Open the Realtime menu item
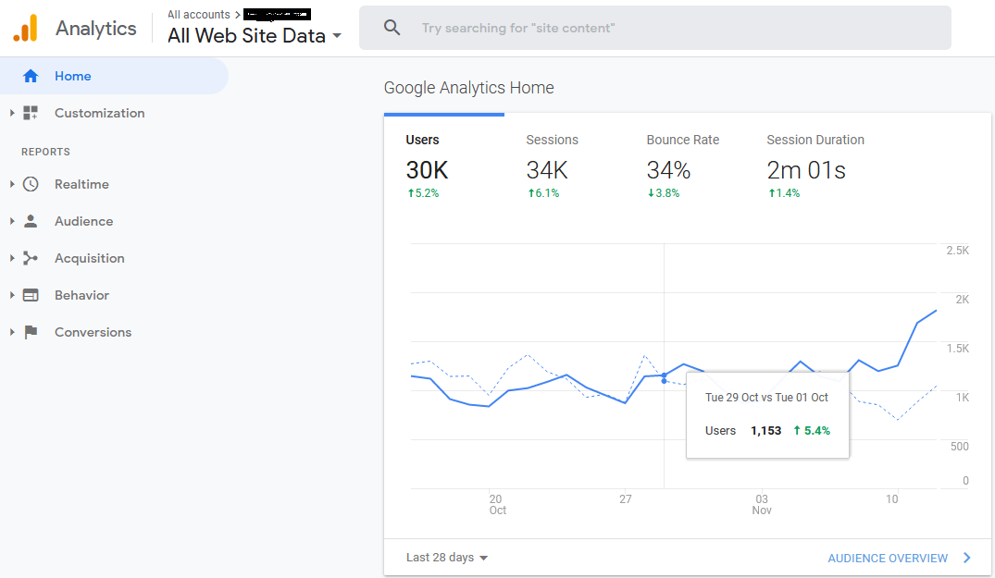The image size is (995, 578). click(x=81, y=184)
